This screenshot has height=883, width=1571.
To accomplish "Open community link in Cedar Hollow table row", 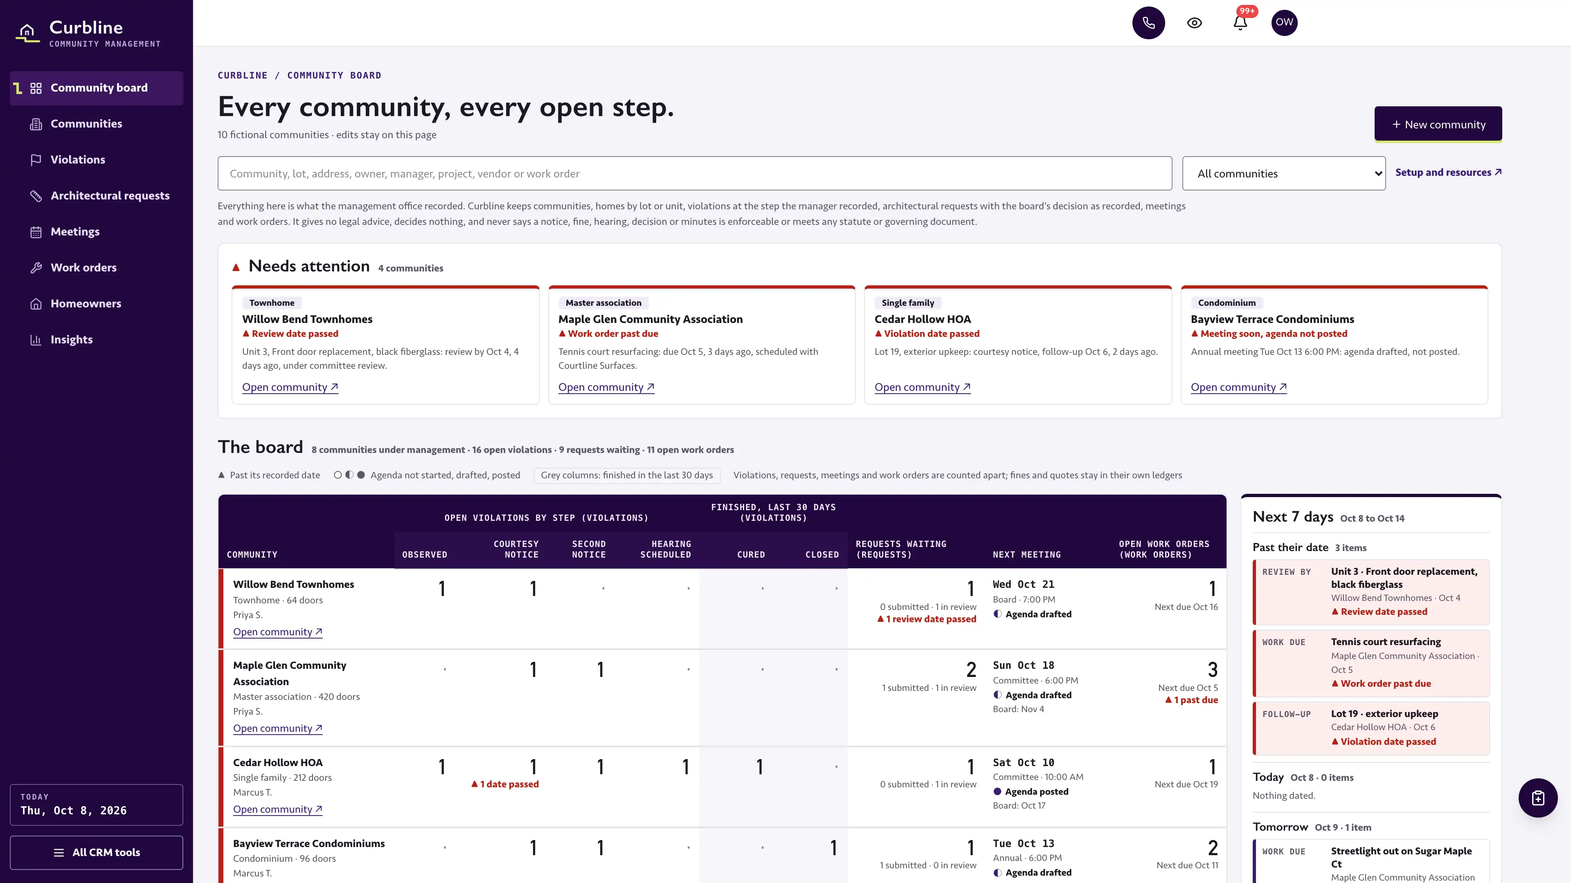I will point(277,809).
